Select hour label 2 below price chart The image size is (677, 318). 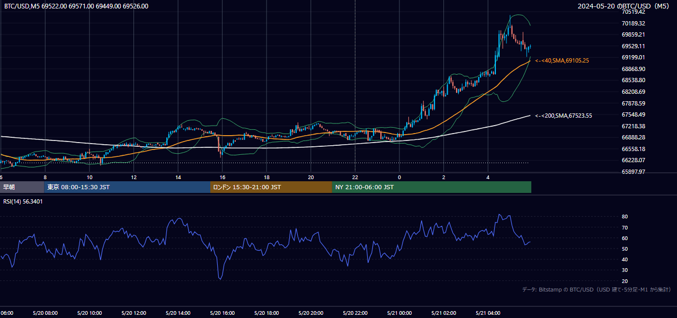pos(444,178)
